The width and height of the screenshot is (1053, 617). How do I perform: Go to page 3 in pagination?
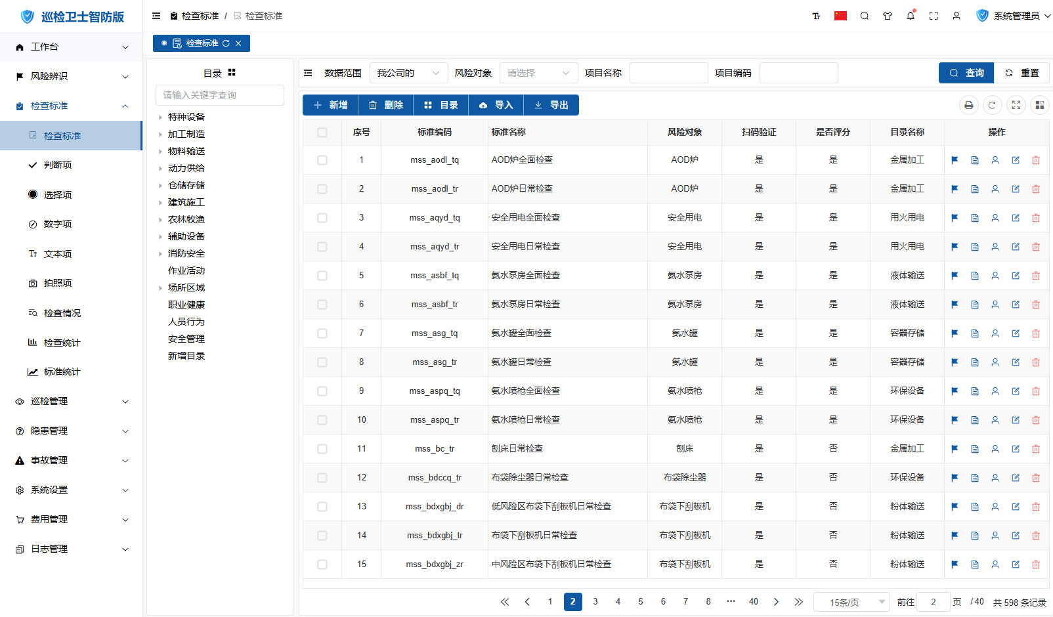(x=595, y=602)
